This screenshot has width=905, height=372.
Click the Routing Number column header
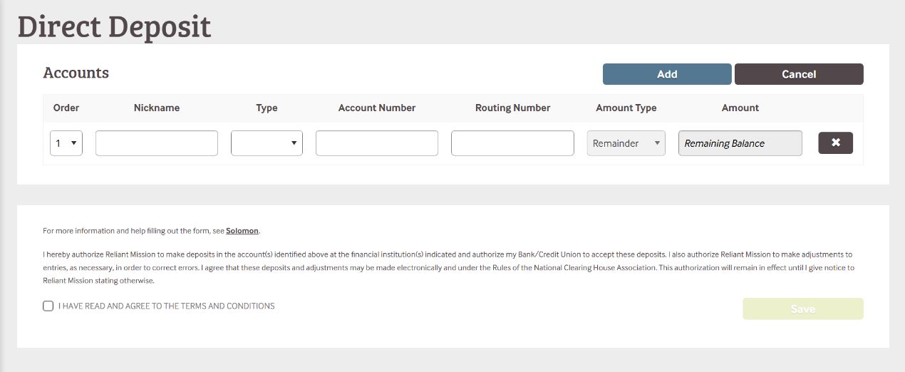tap(512, 108)
